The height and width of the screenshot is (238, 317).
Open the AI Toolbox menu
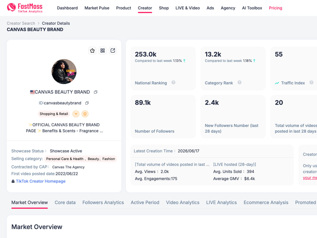(x=252, y=8)
